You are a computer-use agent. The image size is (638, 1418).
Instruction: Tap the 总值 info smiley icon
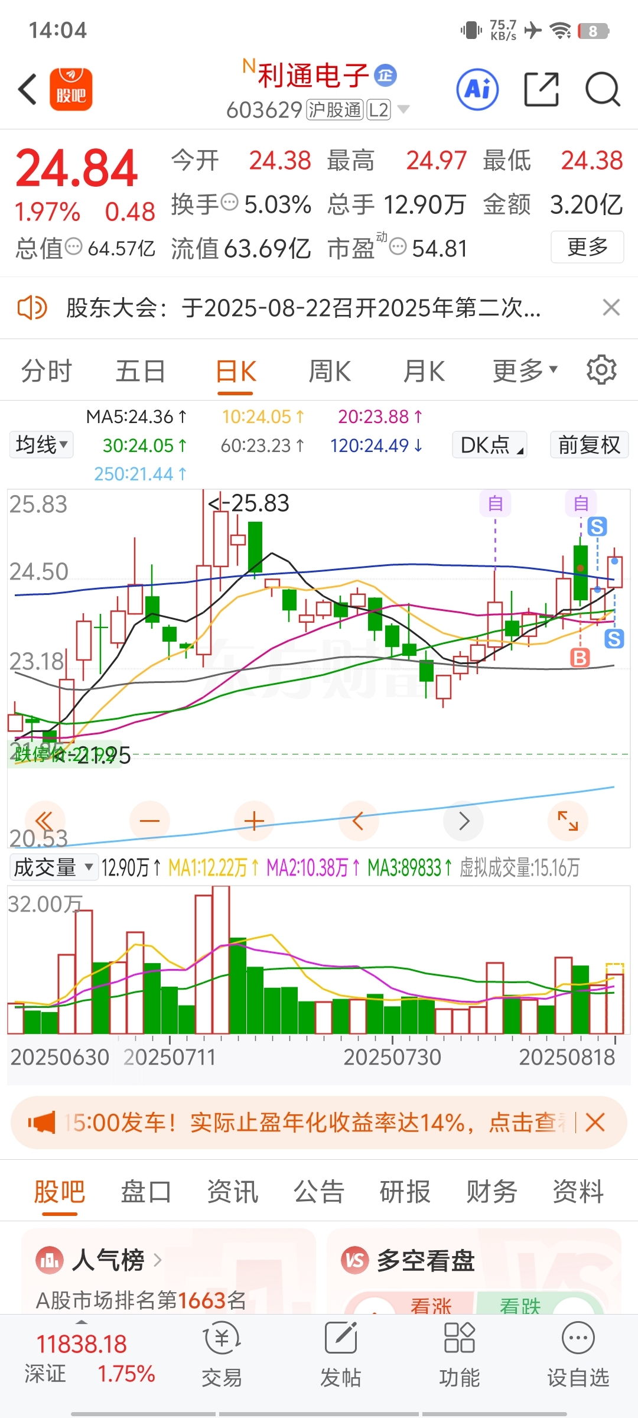pos(73,246)
